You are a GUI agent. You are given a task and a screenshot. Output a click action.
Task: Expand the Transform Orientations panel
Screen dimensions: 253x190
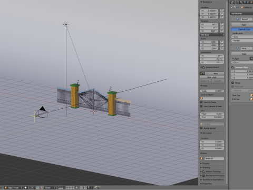201,179
